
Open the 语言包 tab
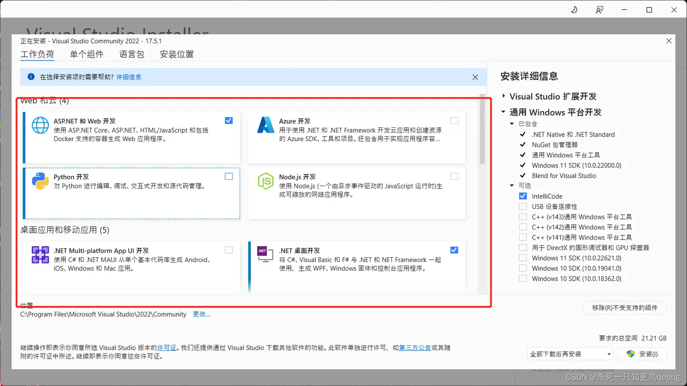(x=132, y=54)
